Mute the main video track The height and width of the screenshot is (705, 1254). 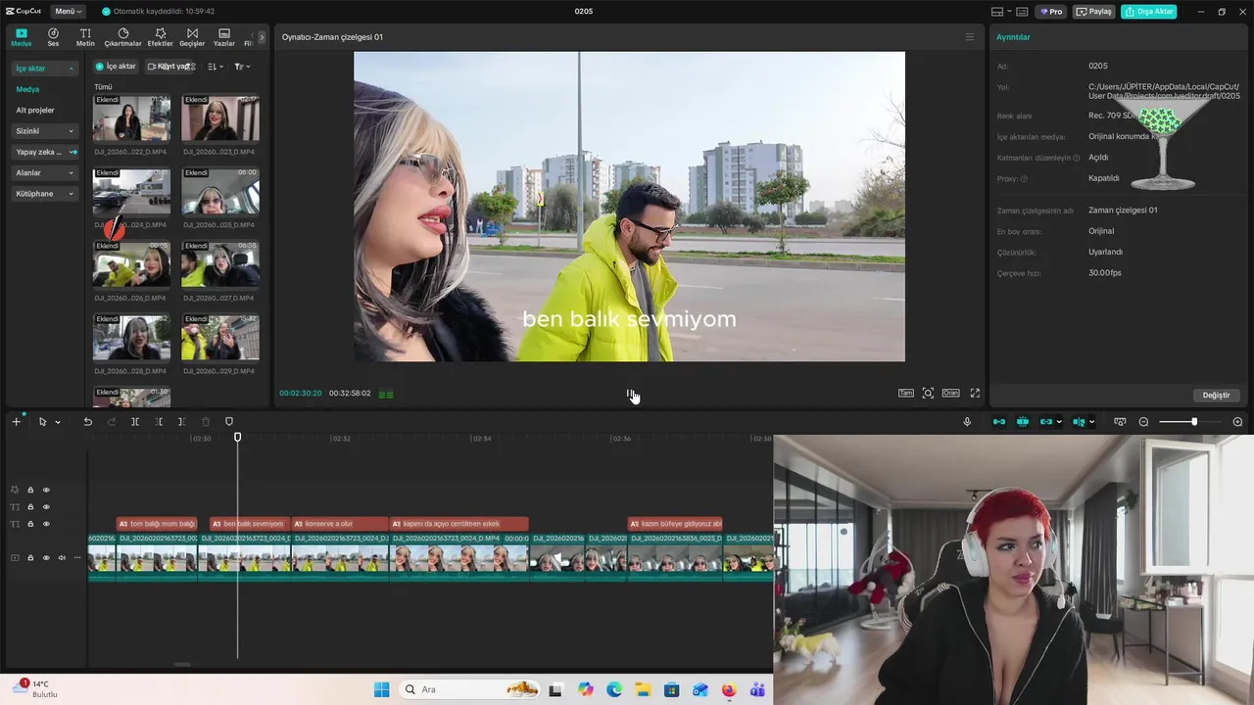62,558
